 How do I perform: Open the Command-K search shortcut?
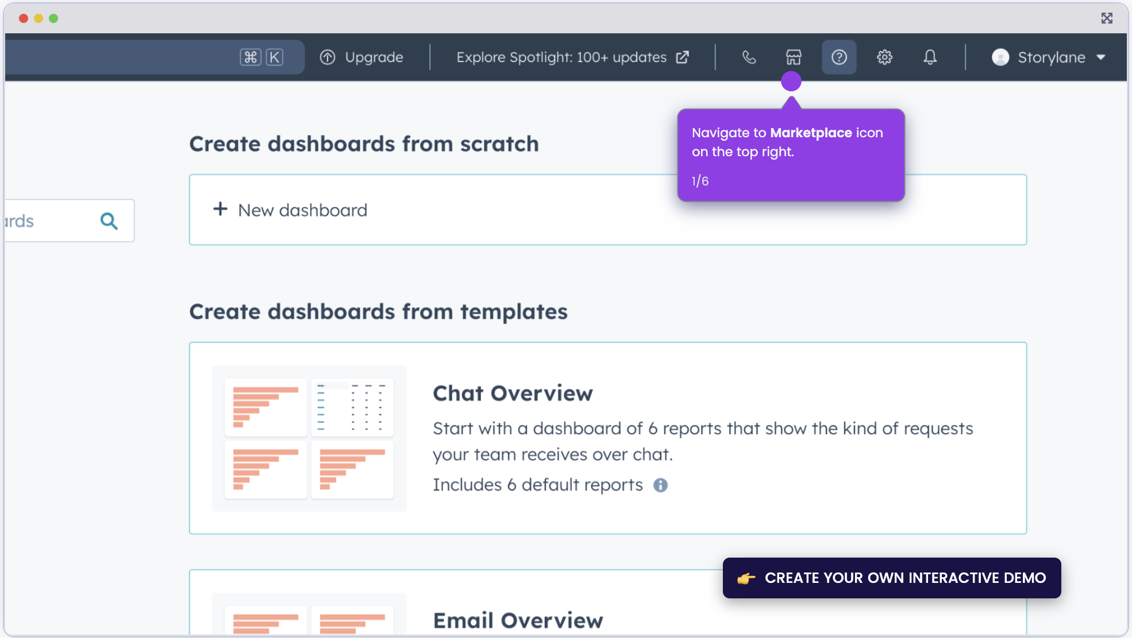261,57
